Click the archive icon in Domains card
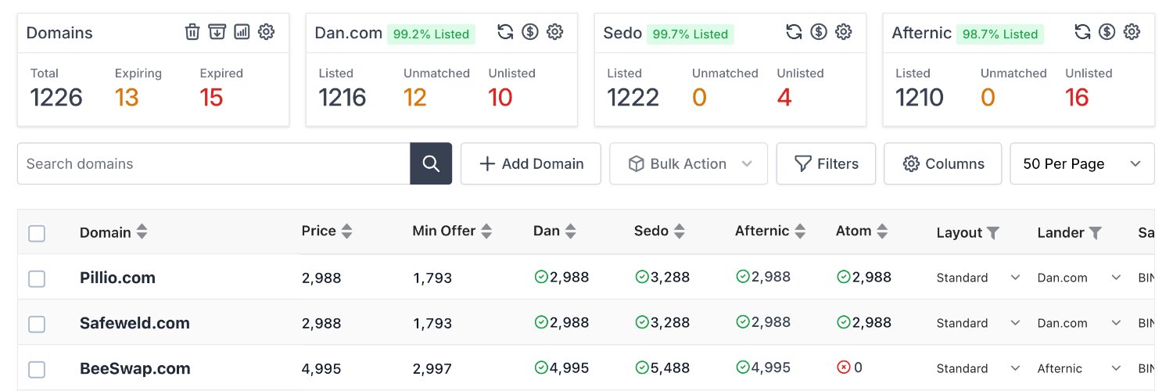This screenshot has height=391, width=1173. pyautogui.click(x=217, y=32)
